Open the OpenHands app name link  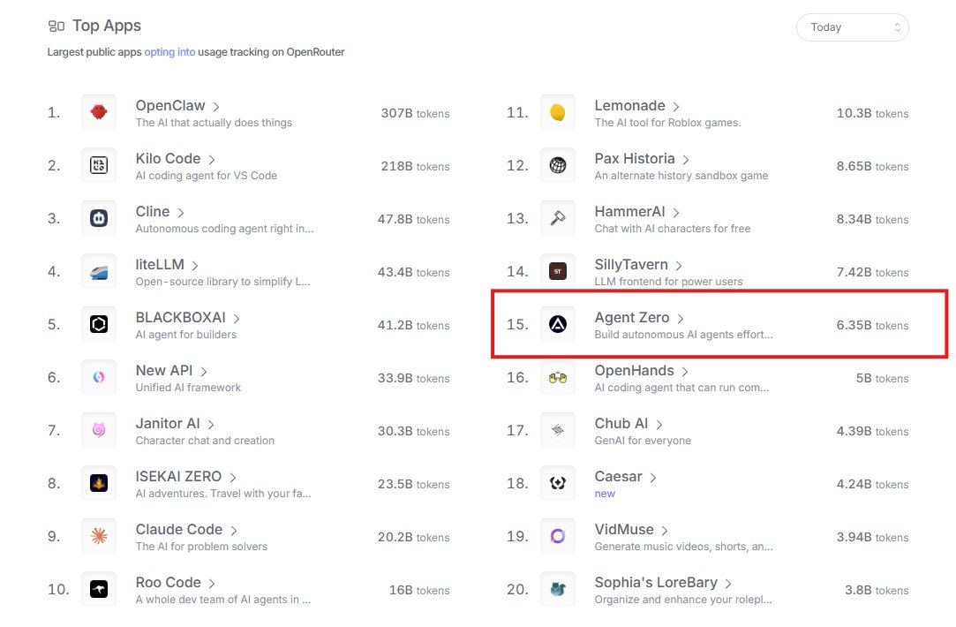pos(634,371)
